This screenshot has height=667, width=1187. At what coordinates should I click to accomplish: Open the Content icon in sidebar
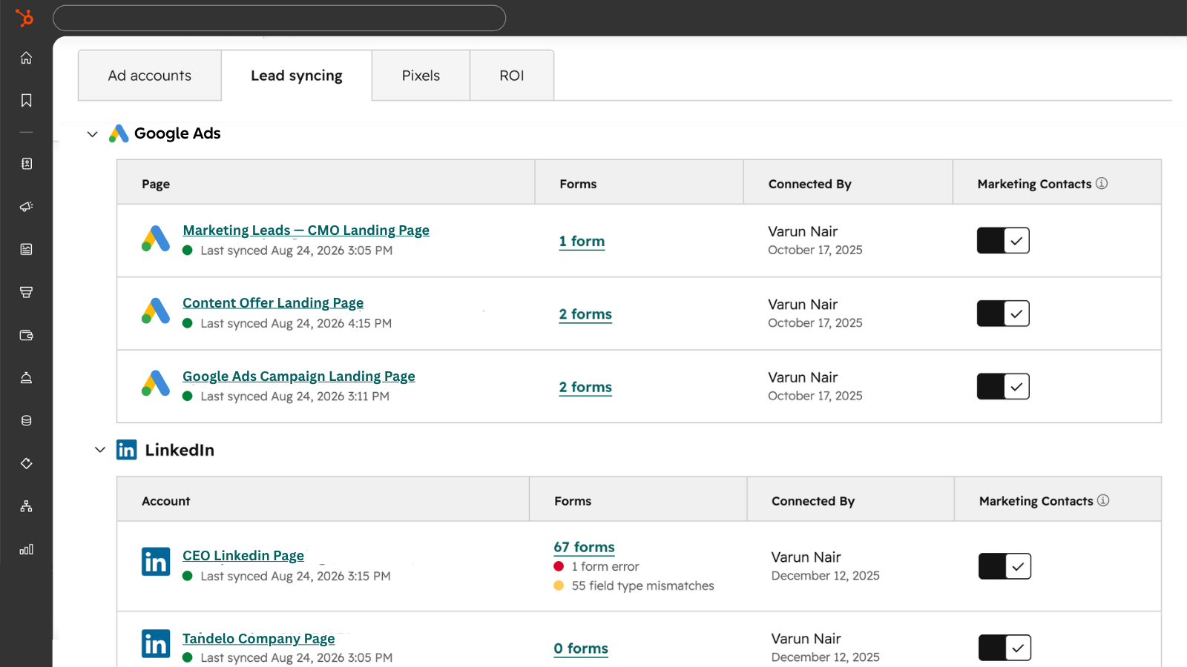(x=26, y=249)
